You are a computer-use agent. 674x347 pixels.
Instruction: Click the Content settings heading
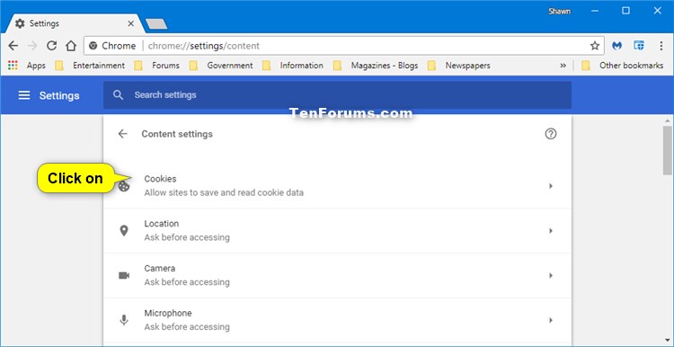pos(177,134)
